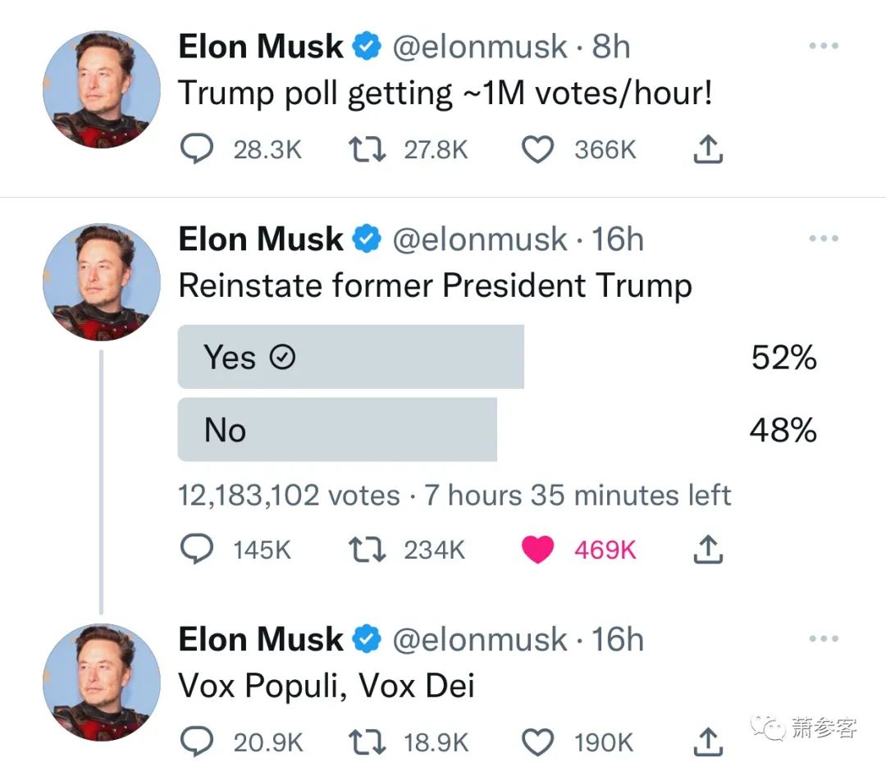This screenshot has width=886, height=767.
Task: Share the '~1M votes/hour' tweet
Action: click(708, 149)
